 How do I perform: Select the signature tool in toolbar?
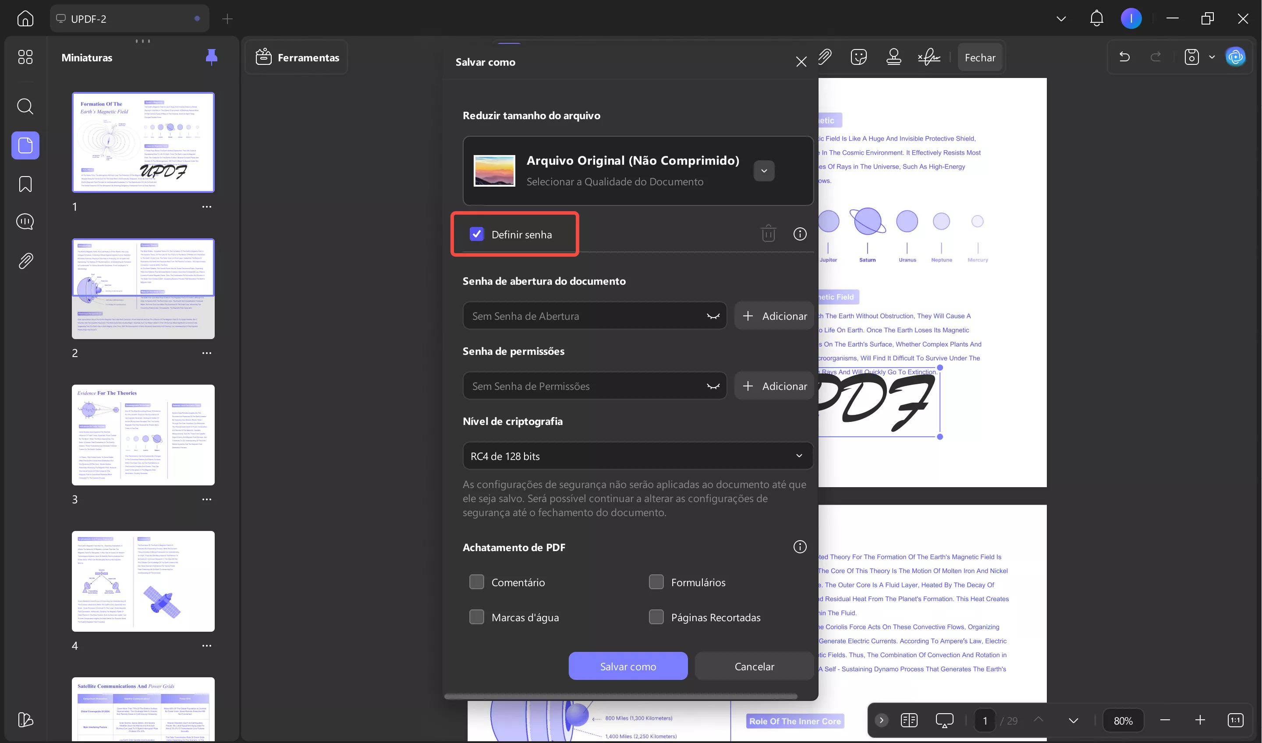tap(929, 57)
